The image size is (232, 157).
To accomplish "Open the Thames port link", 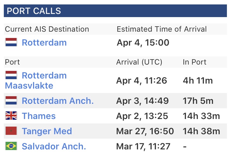I will click(x=38, y=116).
